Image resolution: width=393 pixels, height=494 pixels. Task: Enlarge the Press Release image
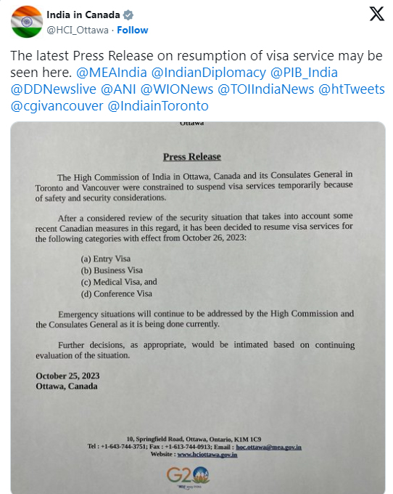point(198,307)
